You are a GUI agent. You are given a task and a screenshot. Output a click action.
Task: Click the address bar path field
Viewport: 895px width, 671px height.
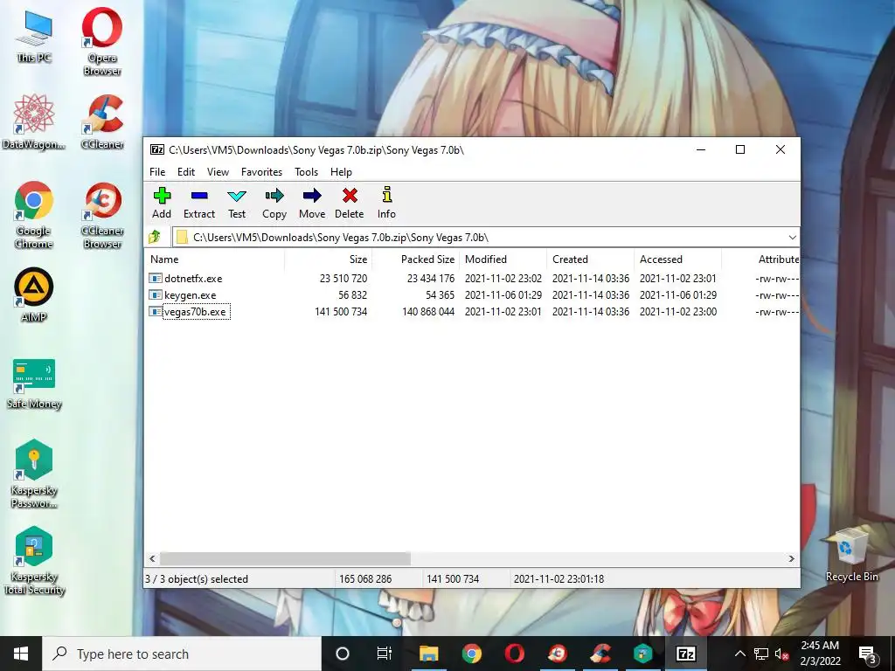point(485,238)
